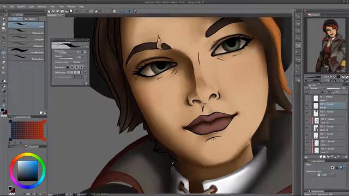
Task: Select the Move hand tool in the toolbox
Action: click(4, 24)
